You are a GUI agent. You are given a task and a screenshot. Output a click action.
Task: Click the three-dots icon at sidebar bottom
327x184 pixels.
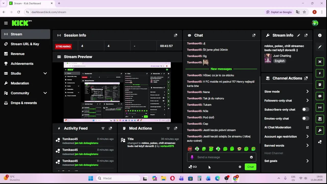click(320, 142)
